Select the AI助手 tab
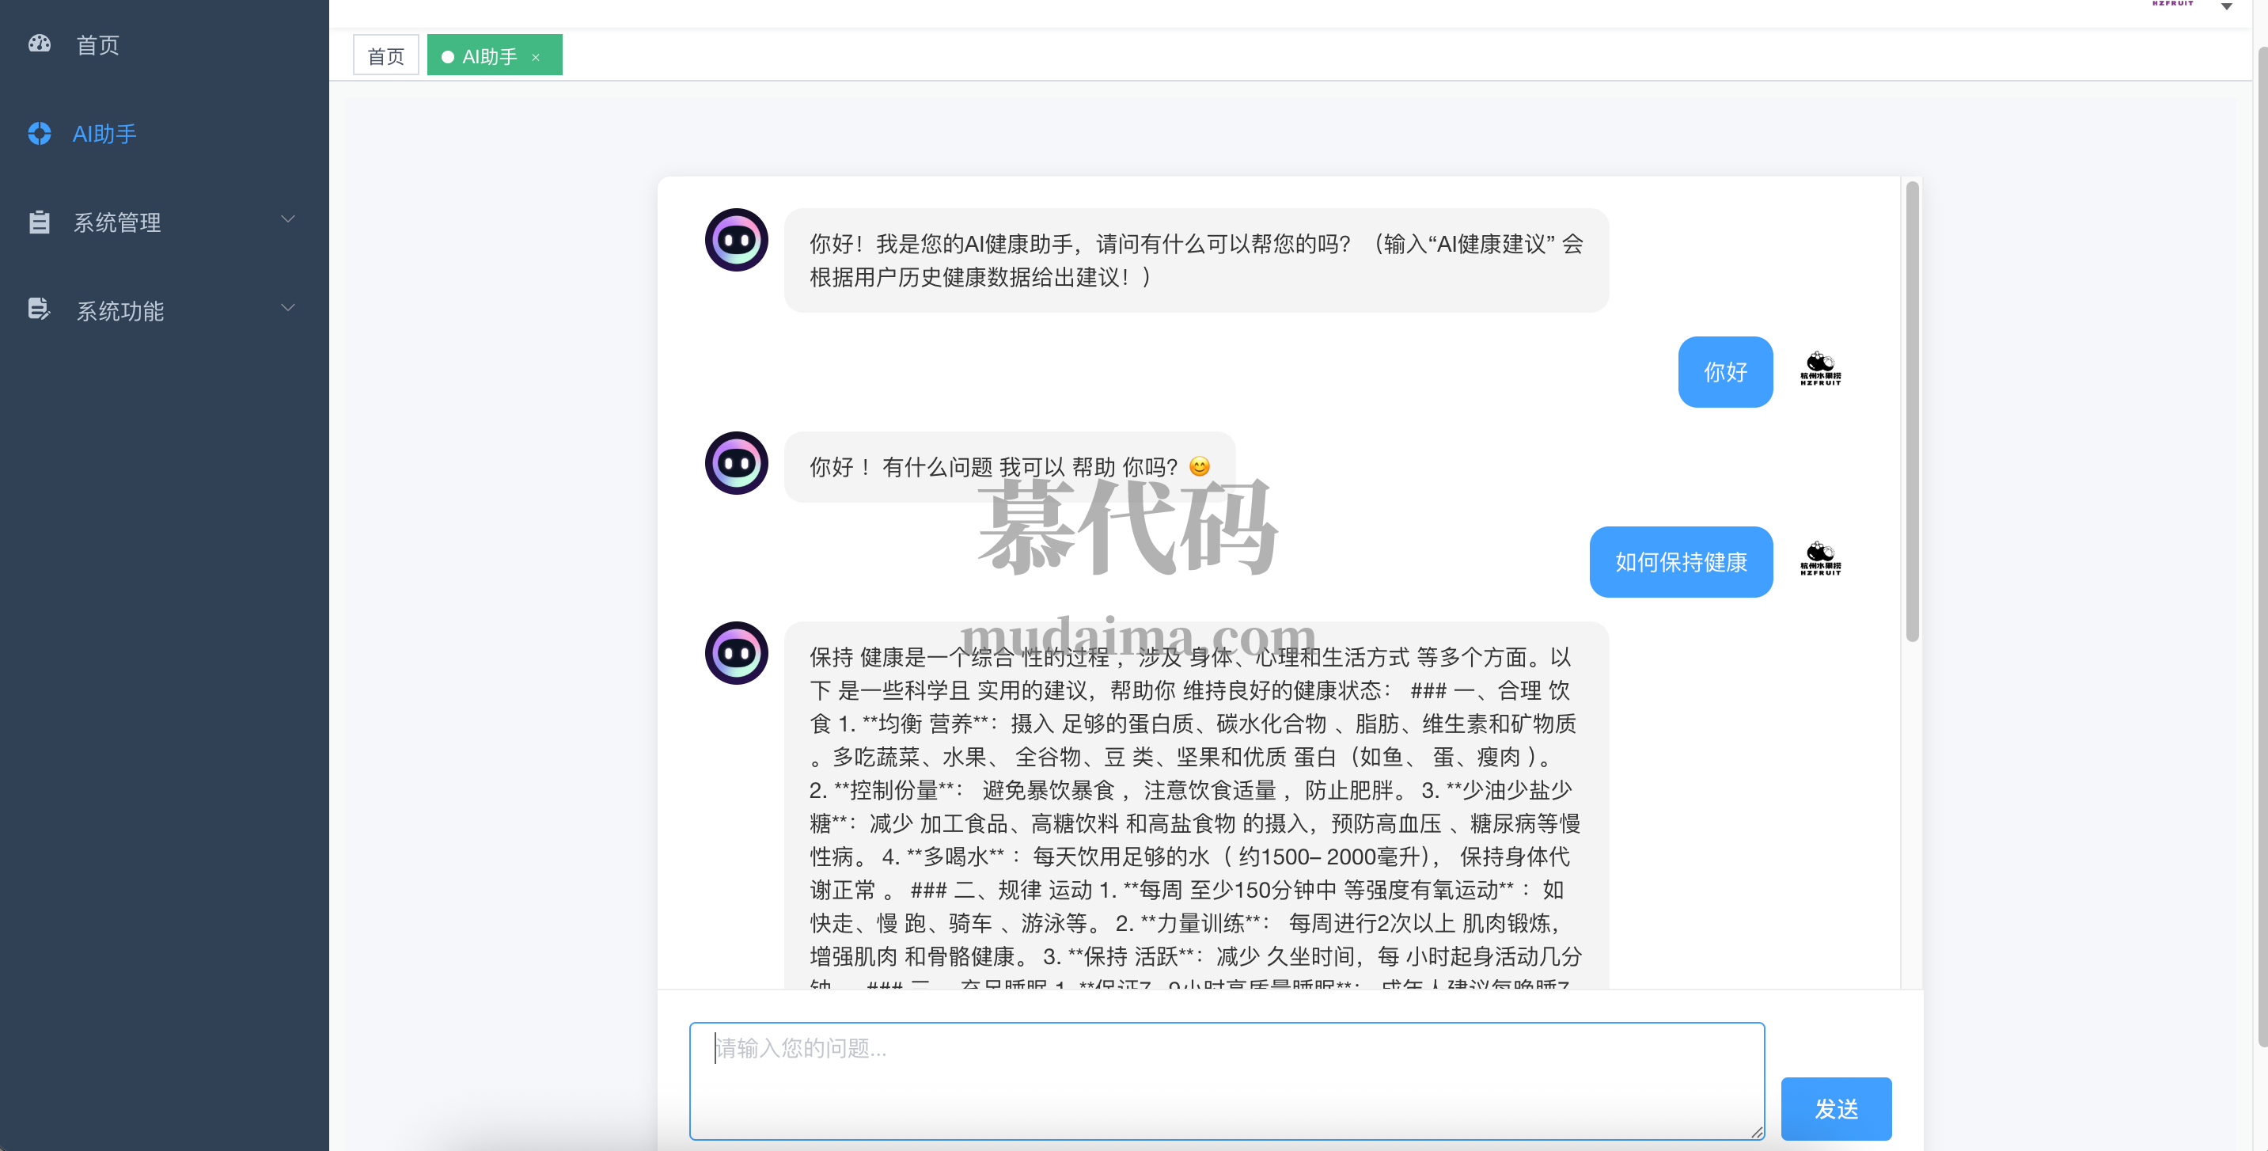 coord(488,56)
